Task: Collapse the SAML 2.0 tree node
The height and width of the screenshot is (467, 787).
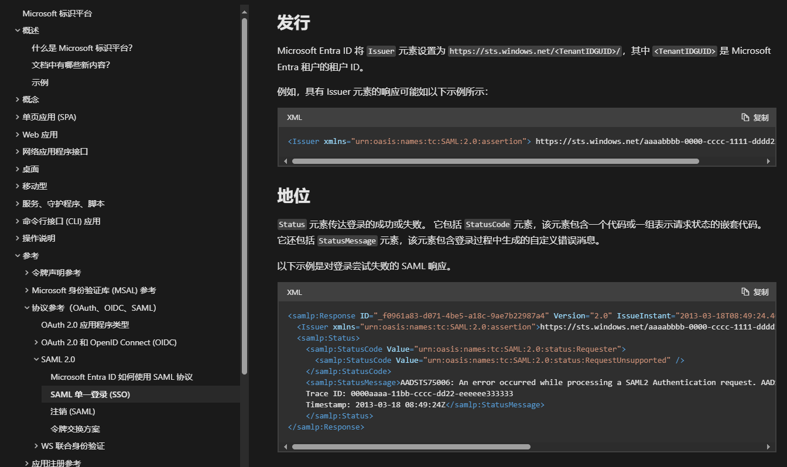Action: tap(36, 359)
